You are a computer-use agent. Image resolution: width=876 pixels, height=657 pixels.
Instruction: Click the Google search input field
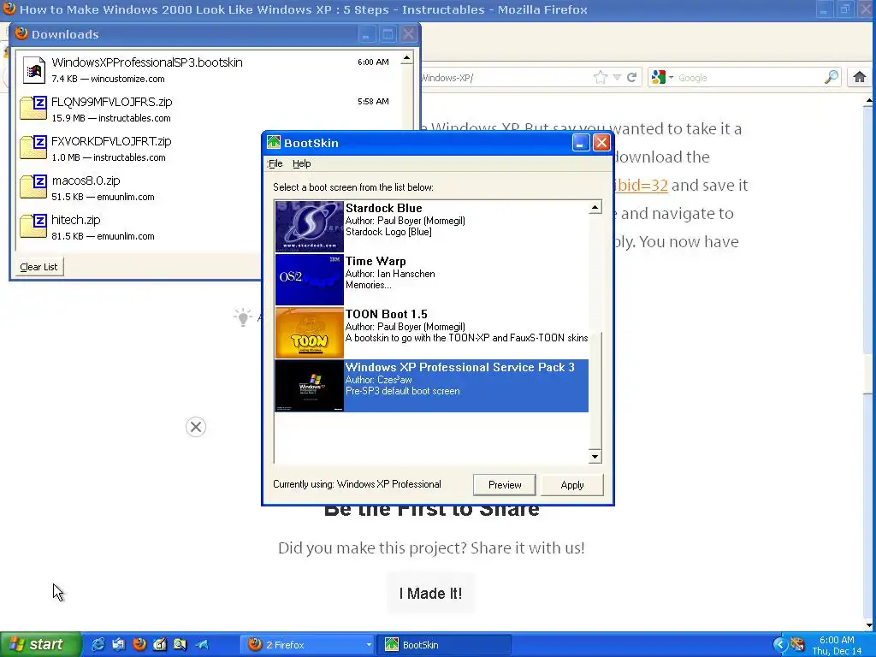(x=749, y=78)
